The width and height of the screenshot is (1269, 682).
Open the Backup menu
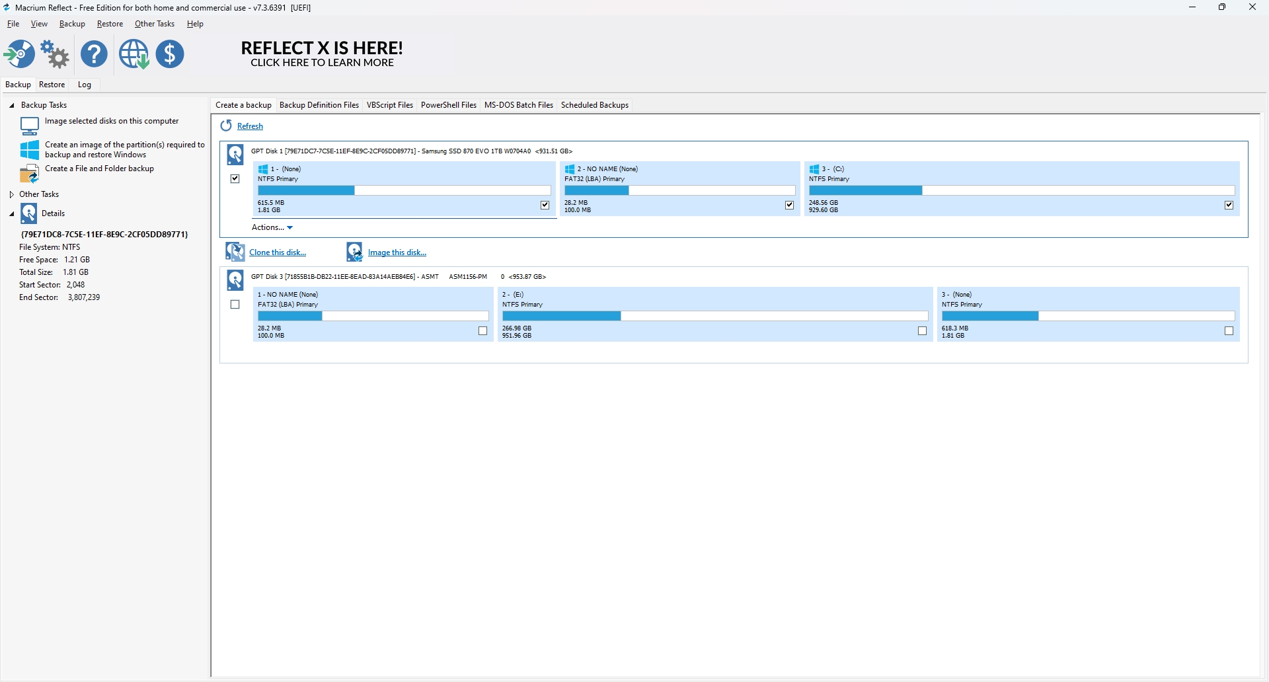72,24
